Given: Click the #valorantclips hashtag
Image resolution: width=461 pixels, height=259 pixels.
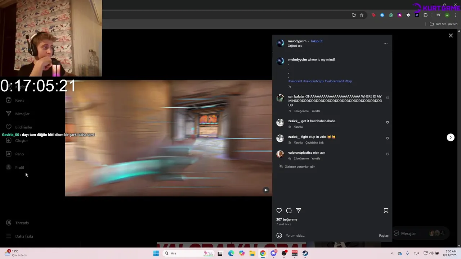Looking at the screenshot, I should (x=313, y=81).
